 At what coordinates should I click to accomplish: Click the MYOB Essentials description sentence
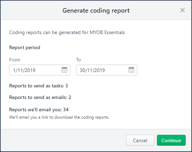point(68,33)
